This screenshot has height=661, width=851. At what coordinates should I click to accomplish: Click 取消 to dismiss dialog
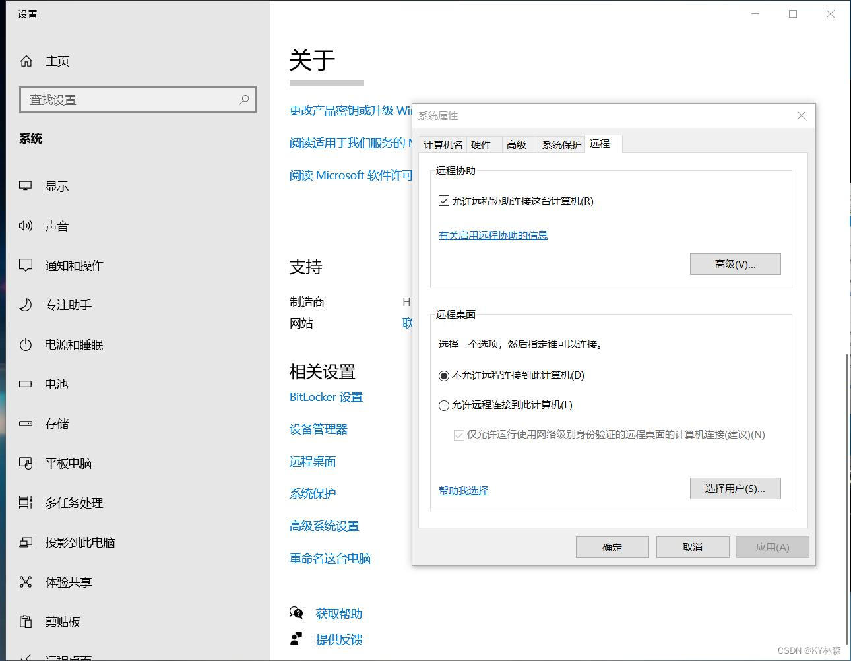click(693, 547)
